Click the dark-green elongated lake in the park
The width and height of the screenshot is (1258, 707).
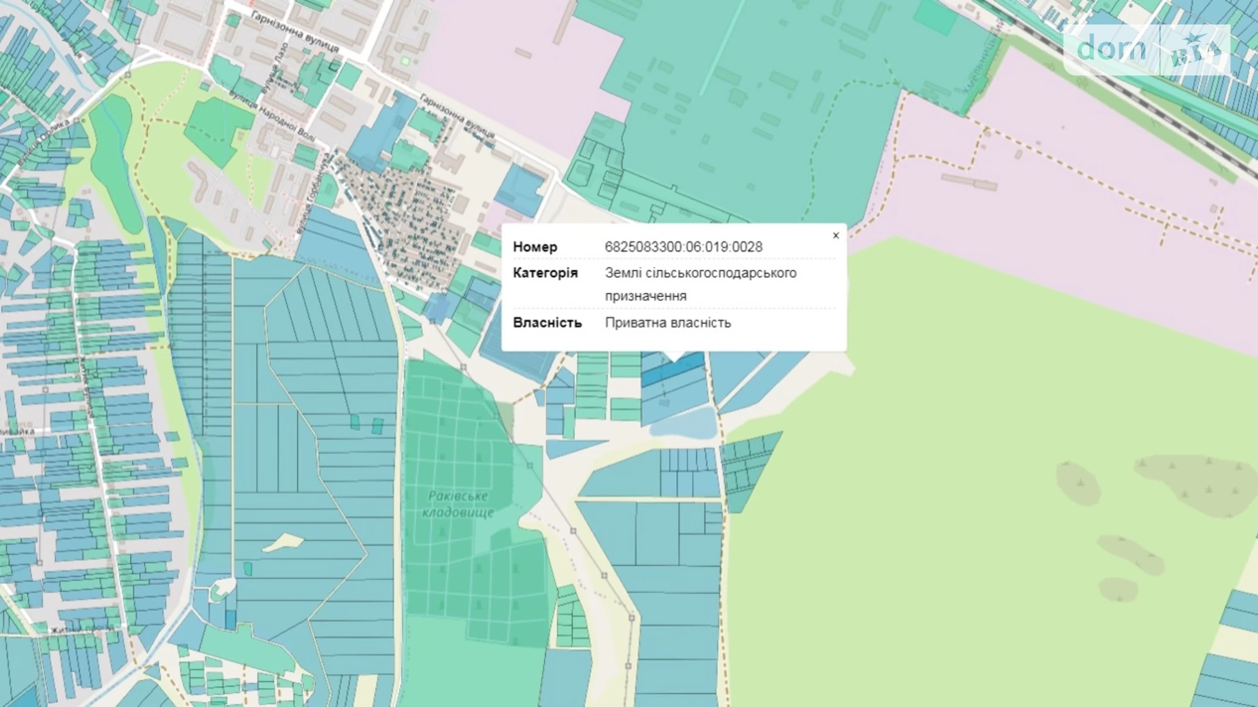pos(114,163)
